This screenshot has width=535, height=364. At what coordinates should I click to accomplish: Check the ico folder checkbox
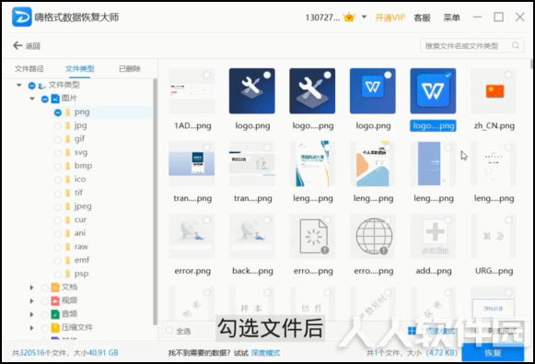pos(58,180)
